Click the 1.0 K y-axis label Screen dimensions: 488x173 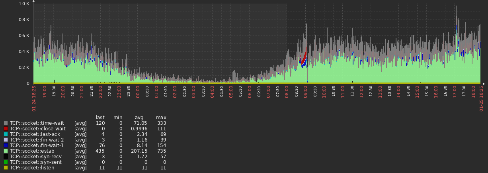coord(24,4)
